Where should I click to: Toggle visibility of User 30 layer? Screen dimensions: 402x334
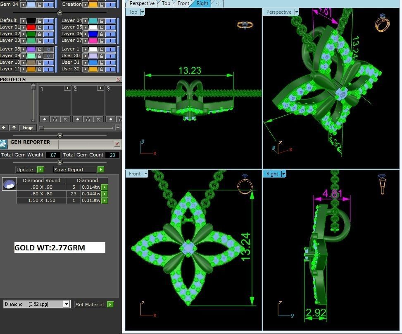tap(110, 56)
